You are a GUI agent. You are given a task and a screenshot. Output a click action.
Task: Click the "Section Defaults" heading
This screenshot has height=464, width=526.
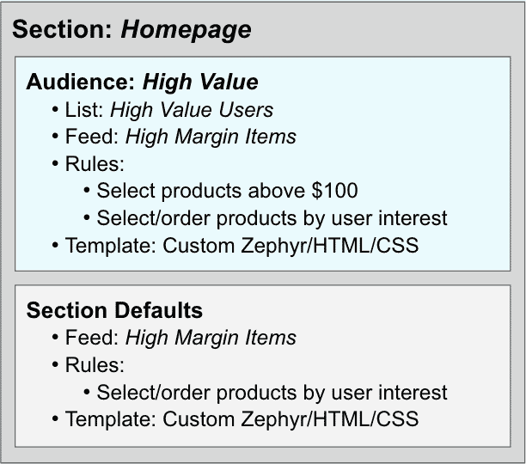tap(114, 310)
